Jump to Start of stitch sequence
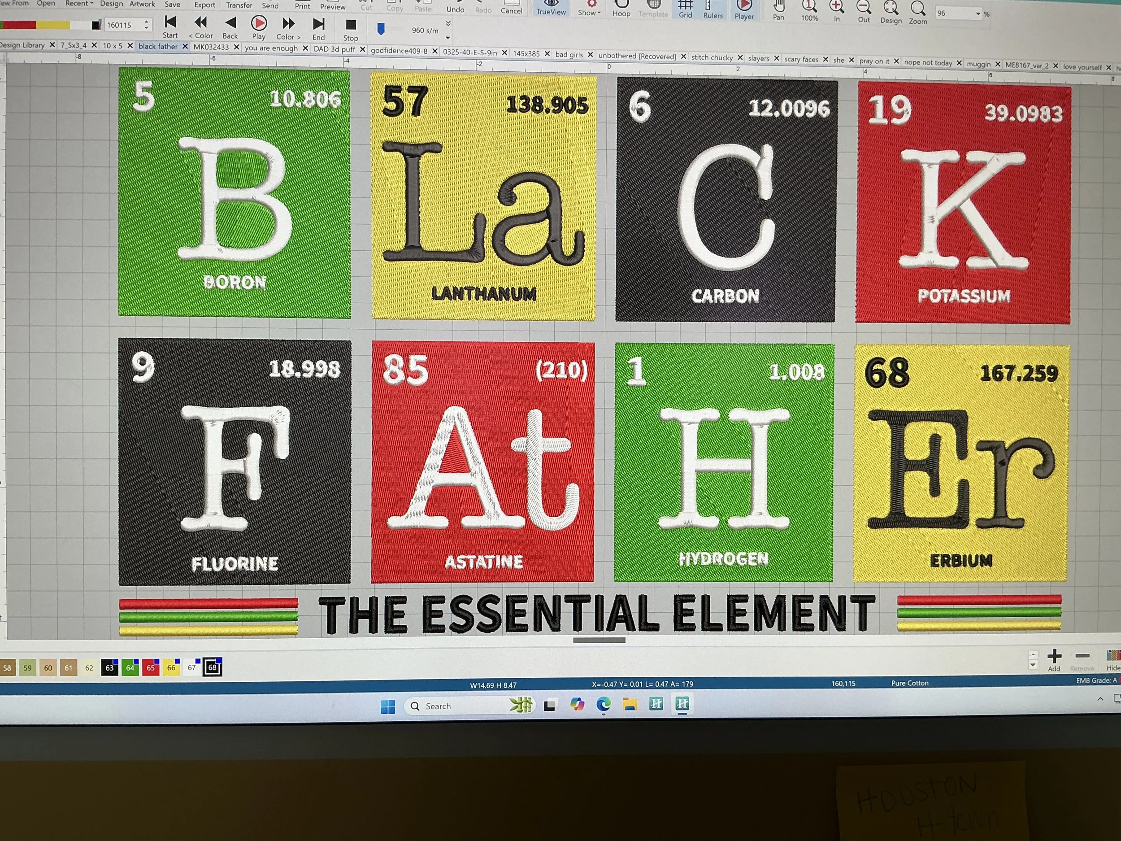 [x=170, y=23]
